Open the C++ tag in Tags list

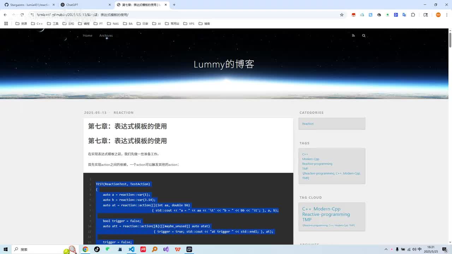305,155
